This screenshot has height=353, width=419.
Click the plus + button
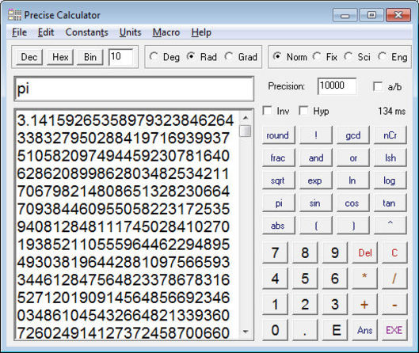(364, 305)
